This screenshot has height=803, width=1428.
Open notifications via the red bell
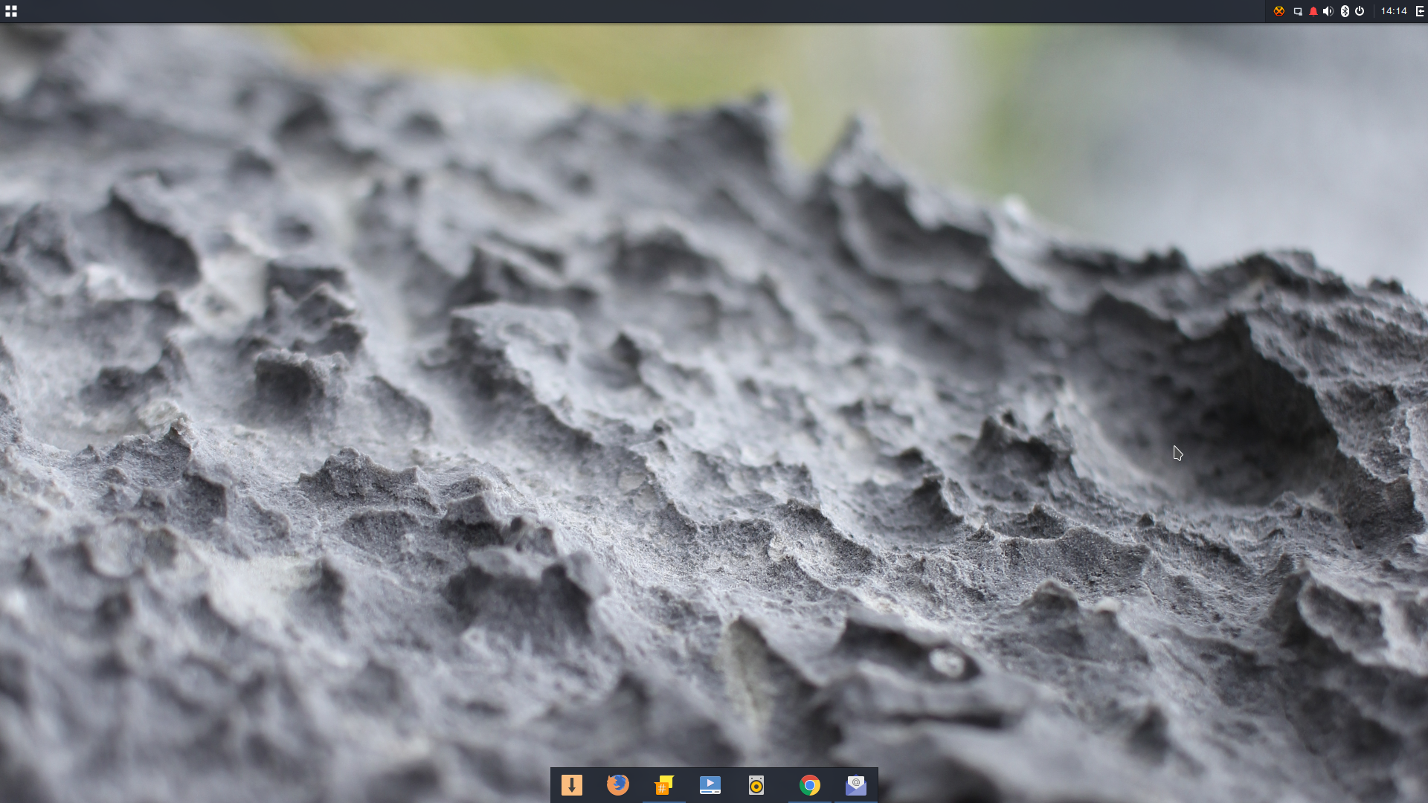(1313, 11)
